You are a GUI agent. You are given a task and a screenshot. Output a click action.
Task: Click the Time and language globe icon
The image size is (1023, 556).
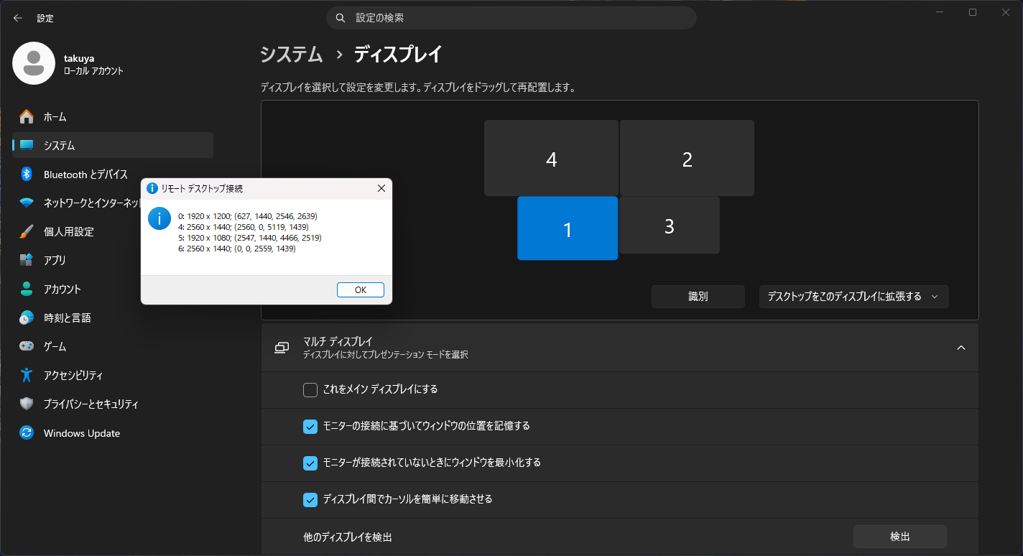click(x=27, y=318)
